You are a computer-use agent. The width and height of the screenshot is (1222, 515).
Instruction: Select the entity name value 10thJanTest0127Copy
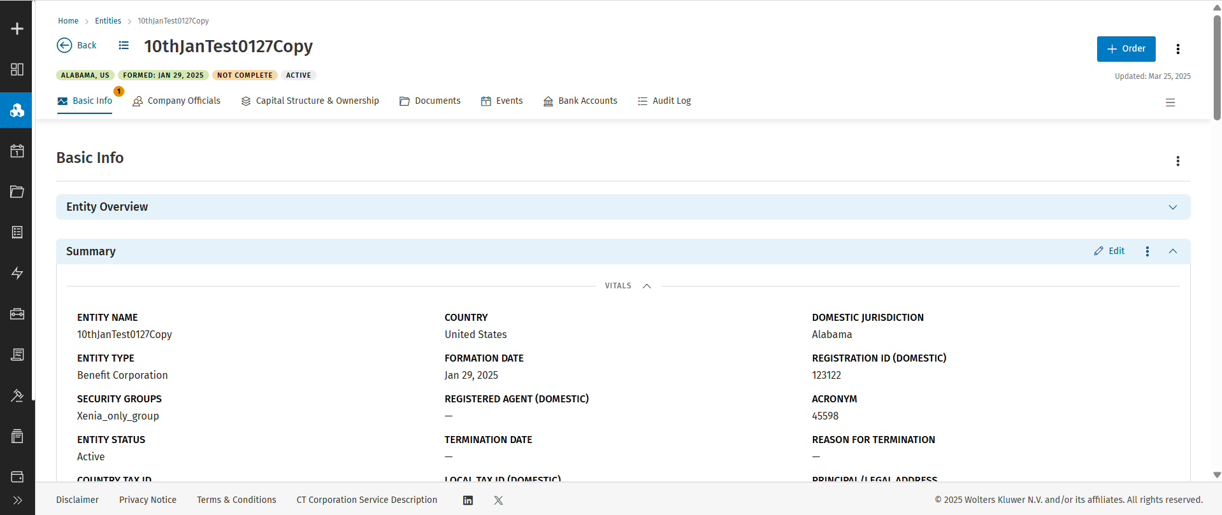(125, 334)
